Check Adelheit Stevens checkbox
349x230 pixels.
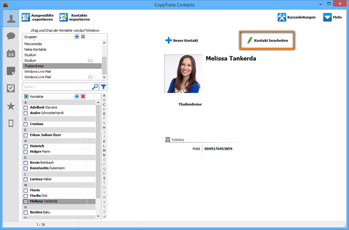(26, 108)
